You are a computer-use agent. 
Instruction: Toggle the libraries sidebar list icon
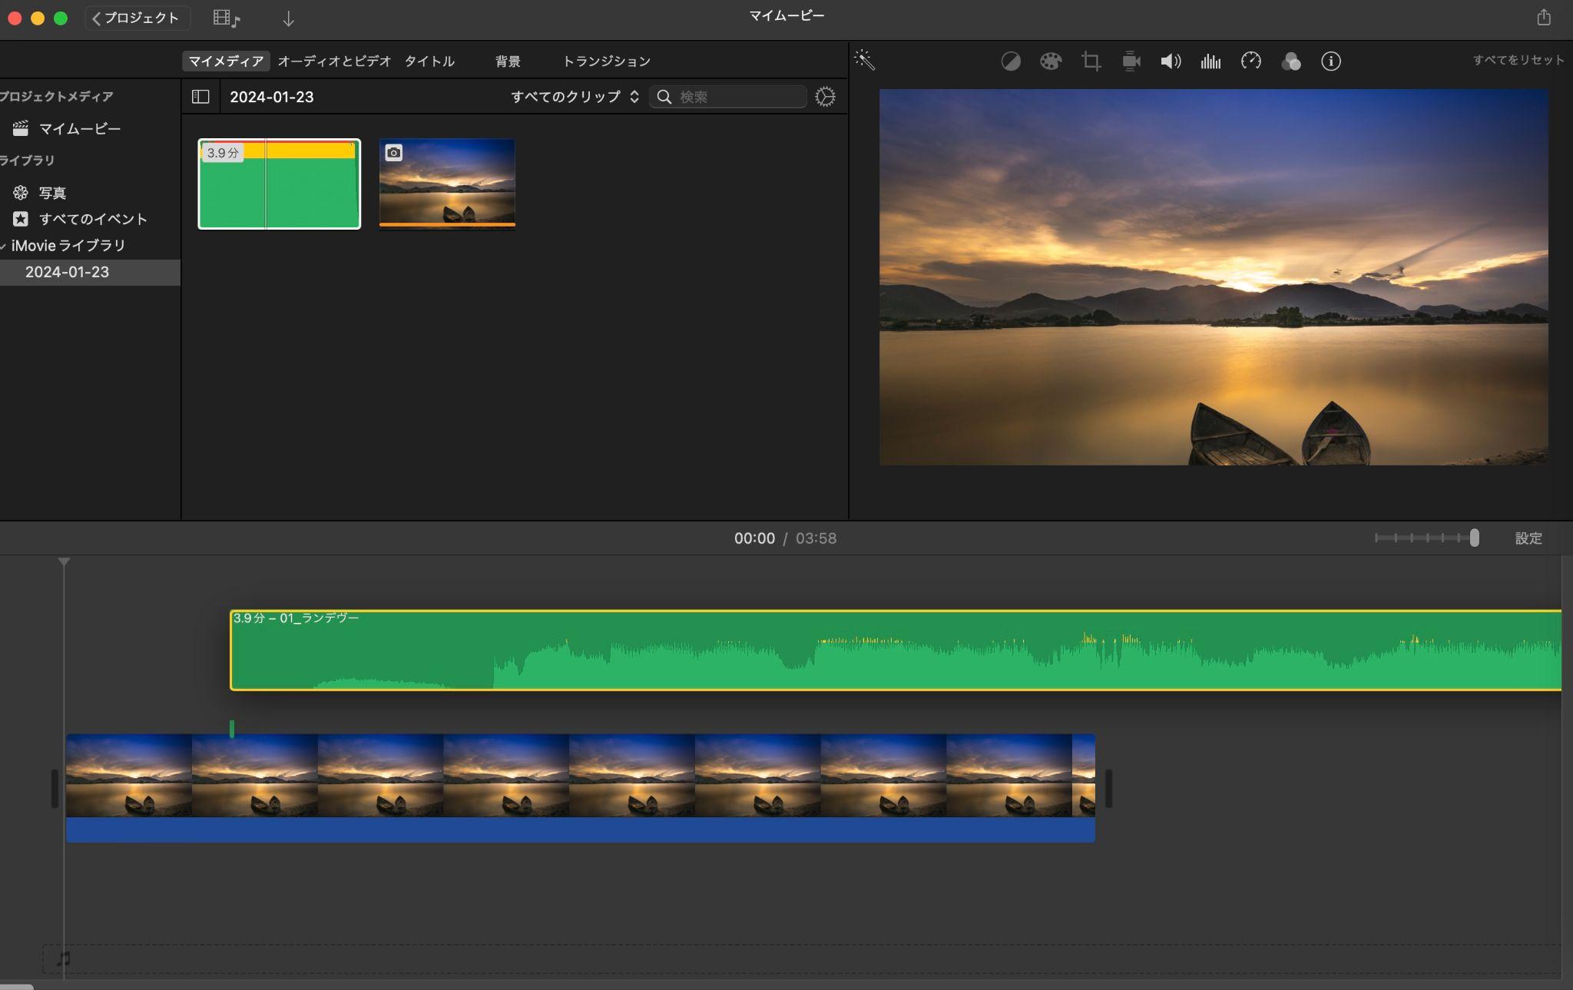200,97
